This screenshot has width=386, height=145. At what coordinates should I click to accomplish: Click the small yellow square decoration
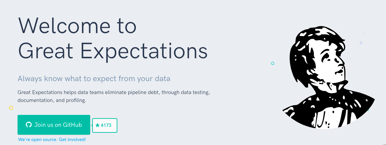[11, 108]
